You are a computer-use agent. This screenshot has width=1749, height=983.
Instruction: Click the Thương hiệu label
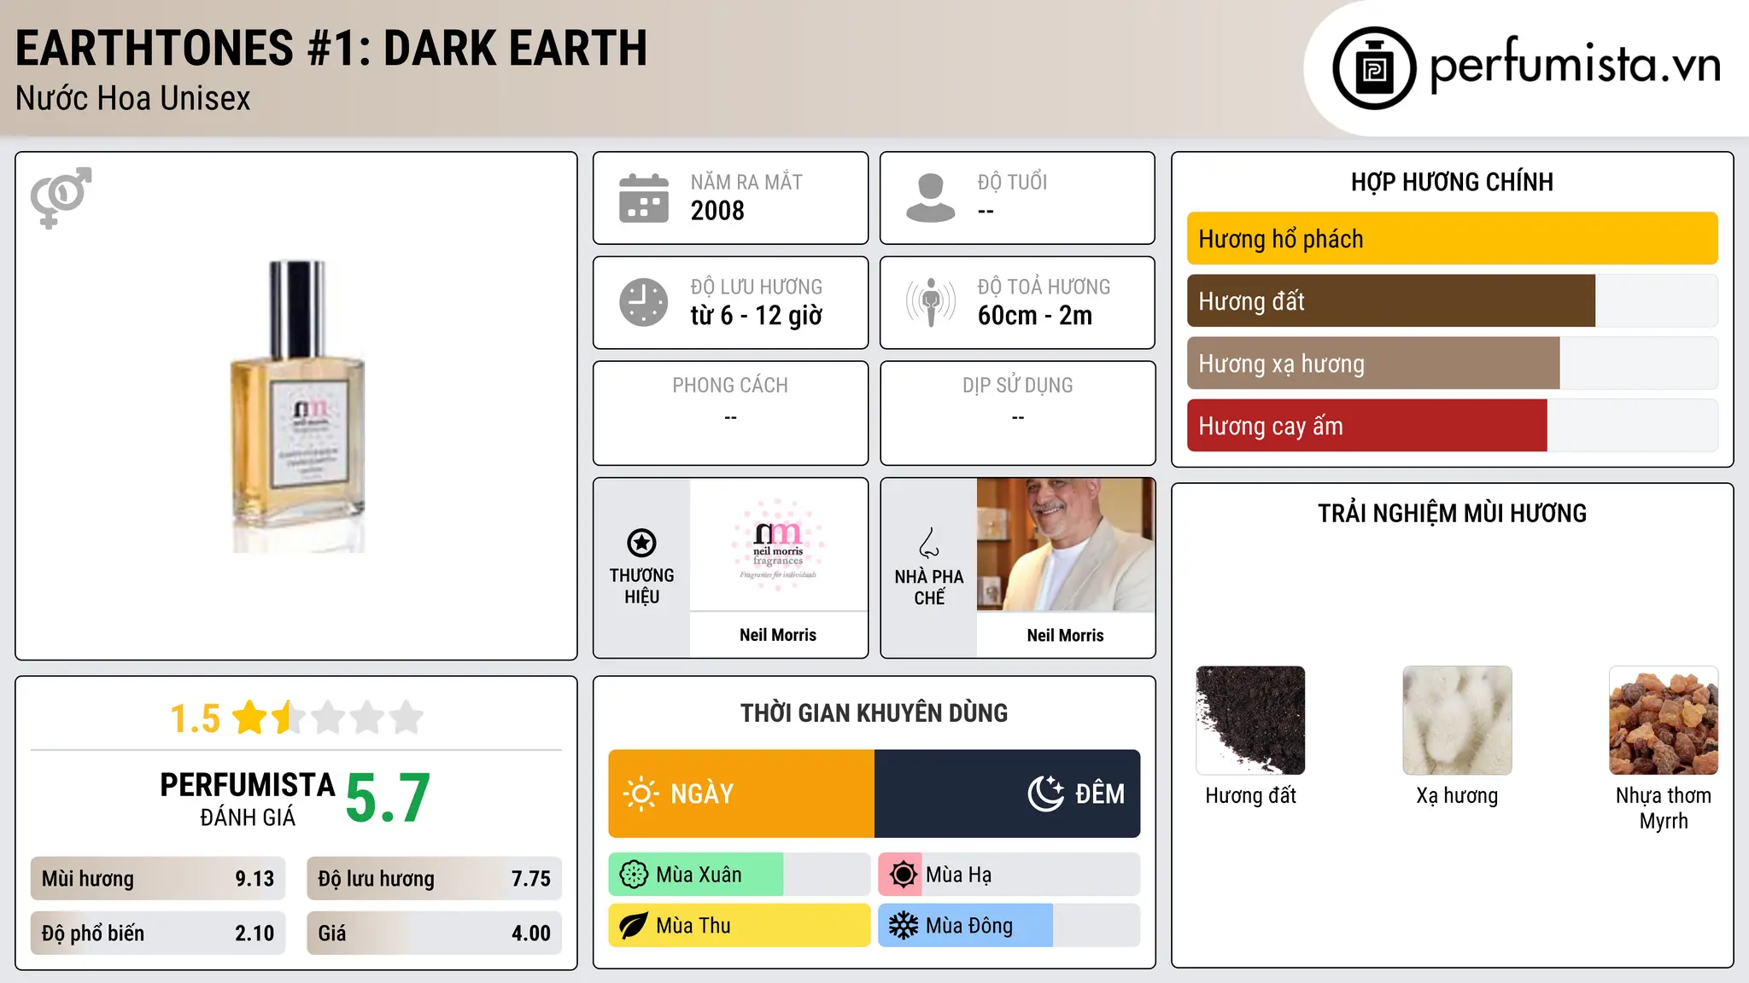[641, 586]
